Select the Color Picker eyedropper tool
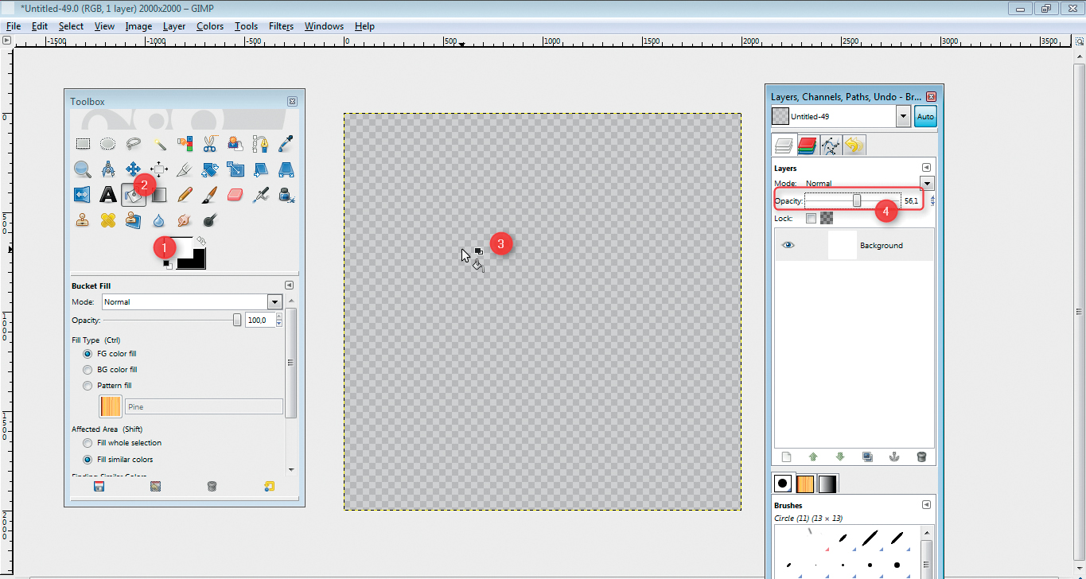1086x579 pixels. [286, 144]
